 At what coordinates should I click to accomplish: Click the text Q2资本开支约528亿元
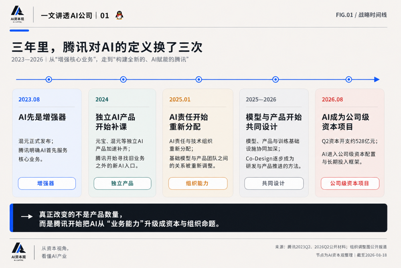[x=350, y=141]
